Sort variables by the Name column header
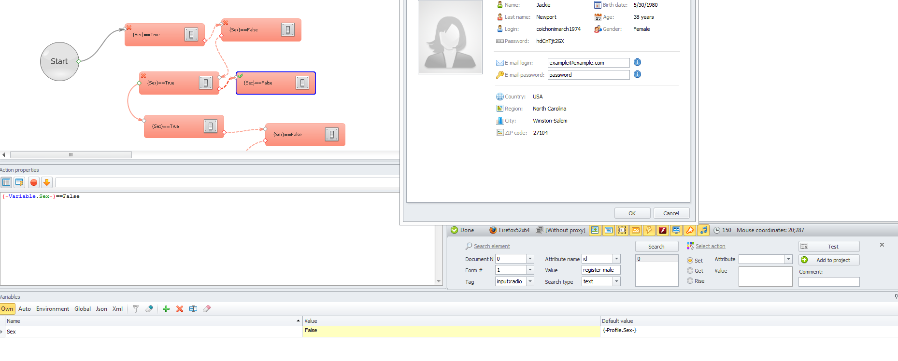 coord(153,321)
